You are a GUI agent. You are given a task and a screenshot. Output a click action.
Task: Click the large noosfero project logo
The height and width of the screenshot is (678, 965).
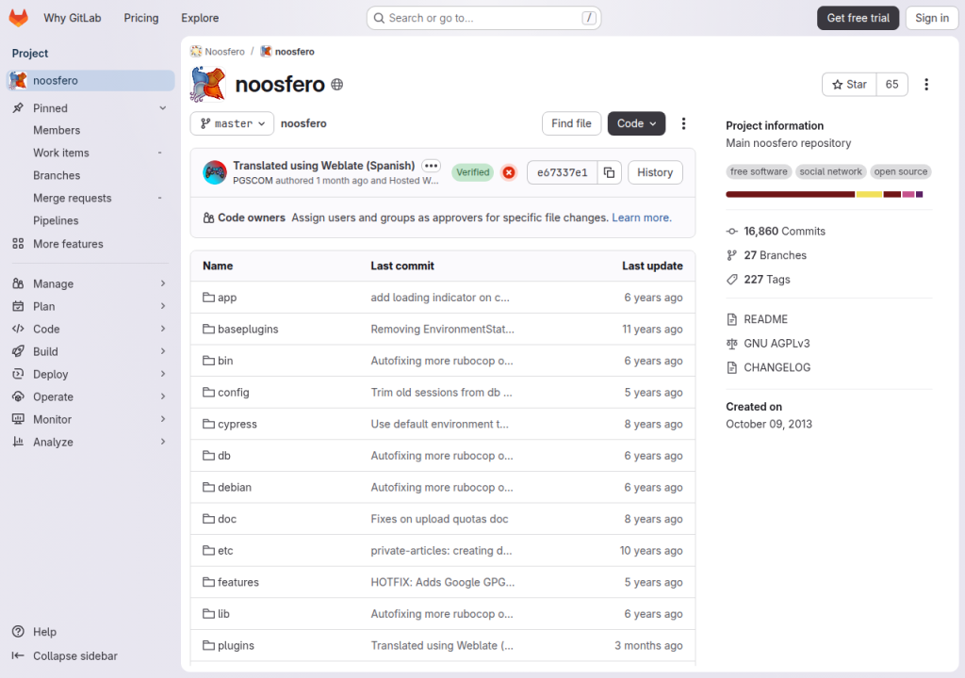207,85
